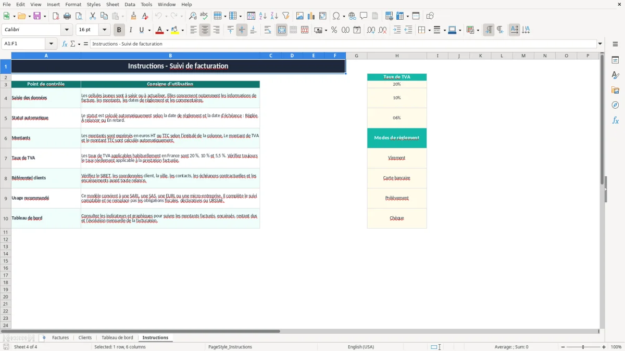625x351 pixels.
Task: Toggle Center Horizontally alignment
Action: tap(205, 30)
